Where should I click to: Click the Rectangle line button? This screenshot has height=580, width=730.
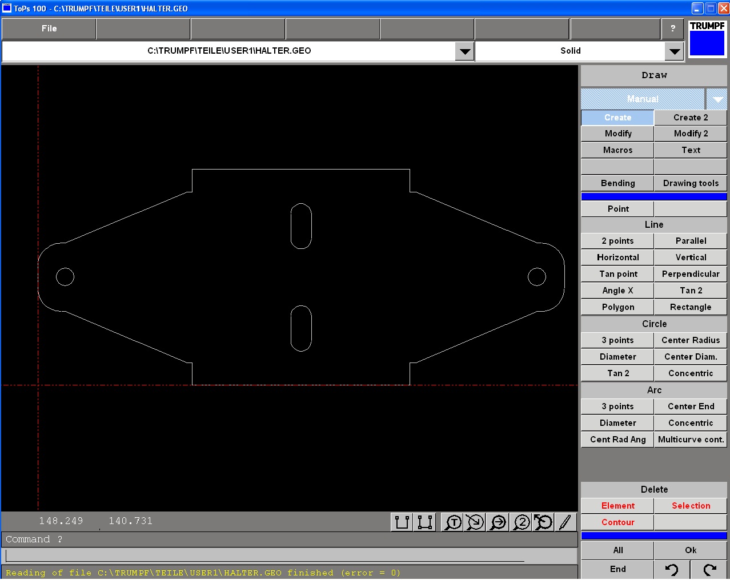coord(690,307)
